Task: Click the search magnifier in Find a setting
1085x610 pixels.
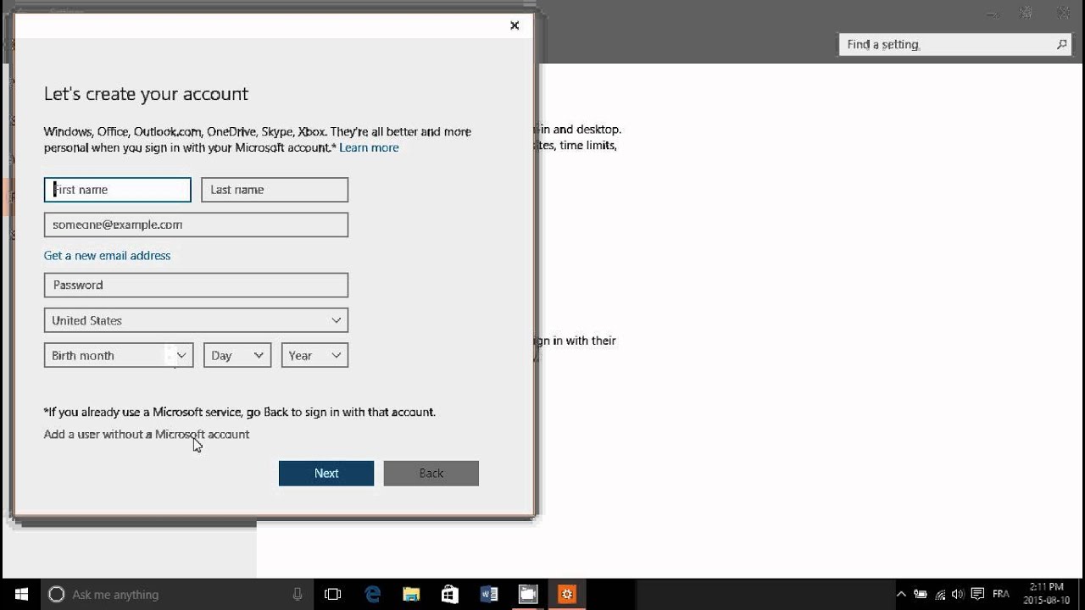Action: point(1061,44)
